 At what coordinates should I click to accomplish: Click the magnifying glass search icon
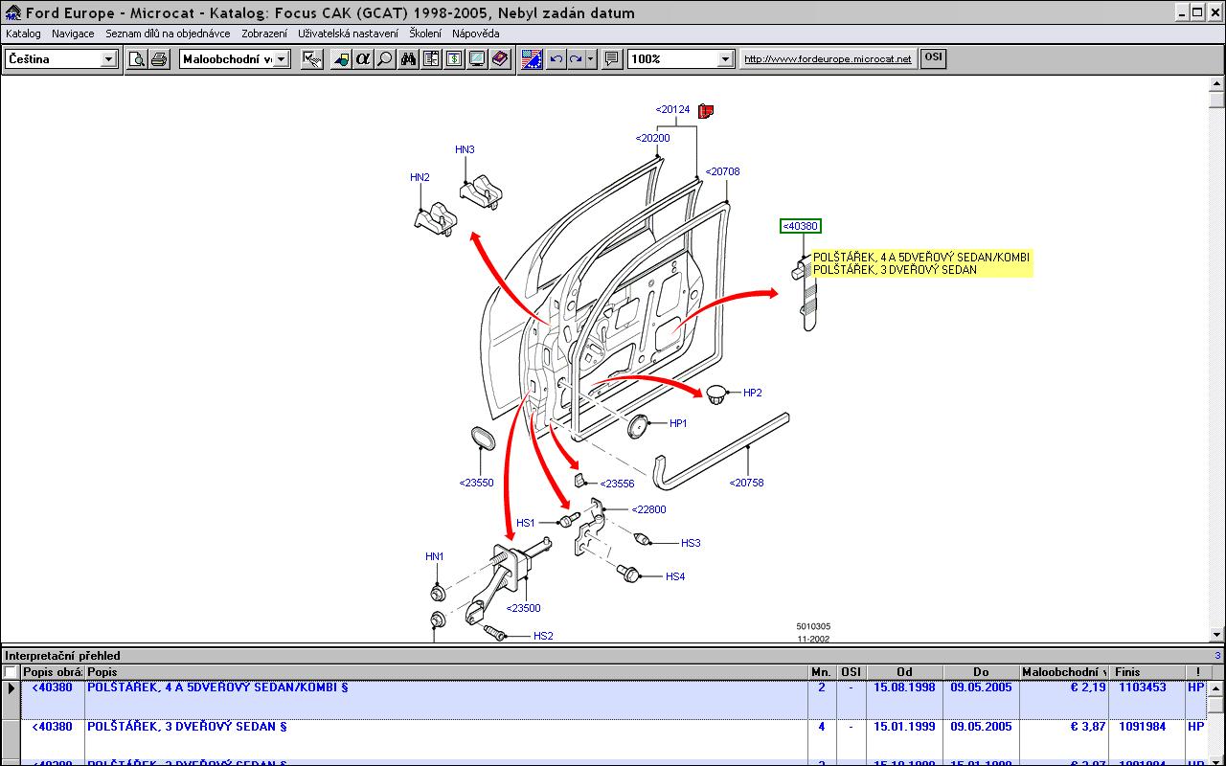384,59
